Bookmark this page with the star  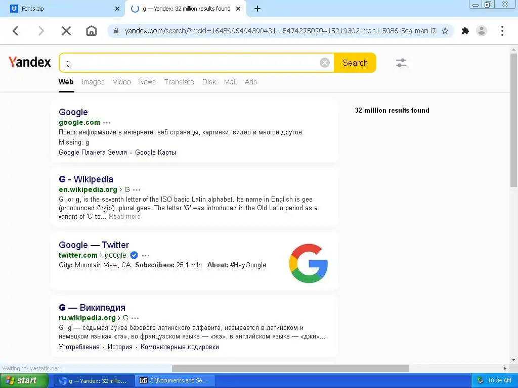[x=445, y=31]
